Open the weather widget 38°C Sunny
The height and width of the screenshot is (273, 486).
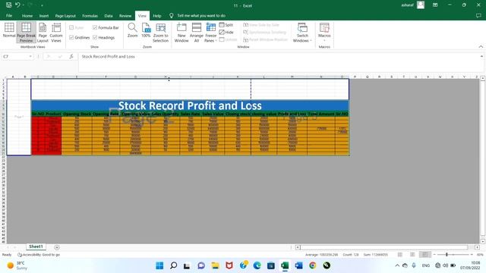pyautogui.click(x=17, y=265)
